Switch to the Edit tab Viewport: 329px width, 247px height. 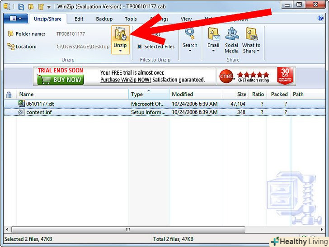(79, 19)
